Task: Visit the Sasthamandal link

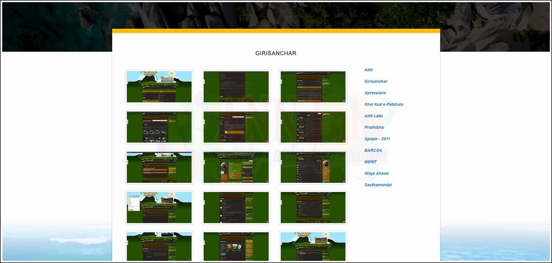Action: tap(378, 185)
